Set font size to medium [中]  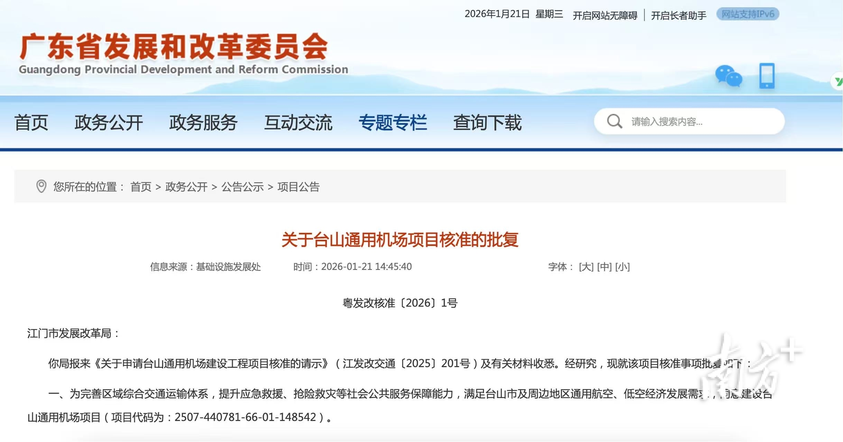point(604,267)
